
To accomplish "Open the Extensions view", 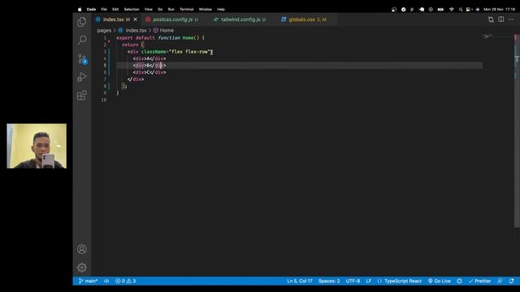I will [x=82, y=96].
